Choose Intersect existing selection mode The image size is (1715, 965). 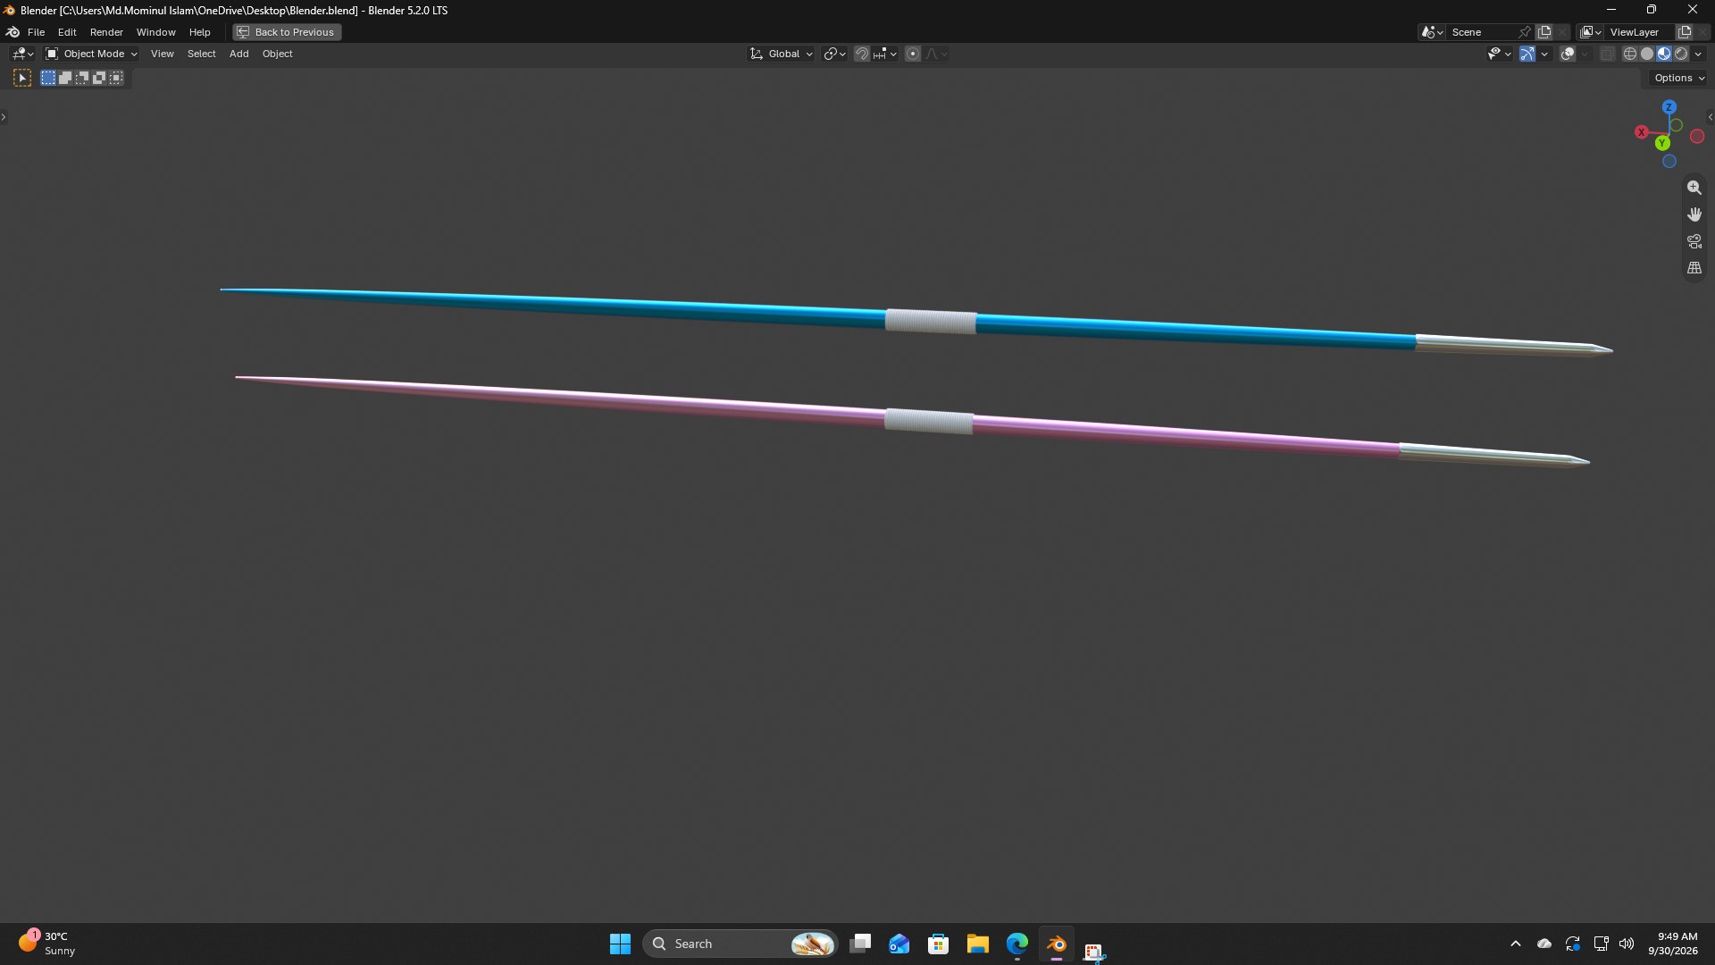116,78
